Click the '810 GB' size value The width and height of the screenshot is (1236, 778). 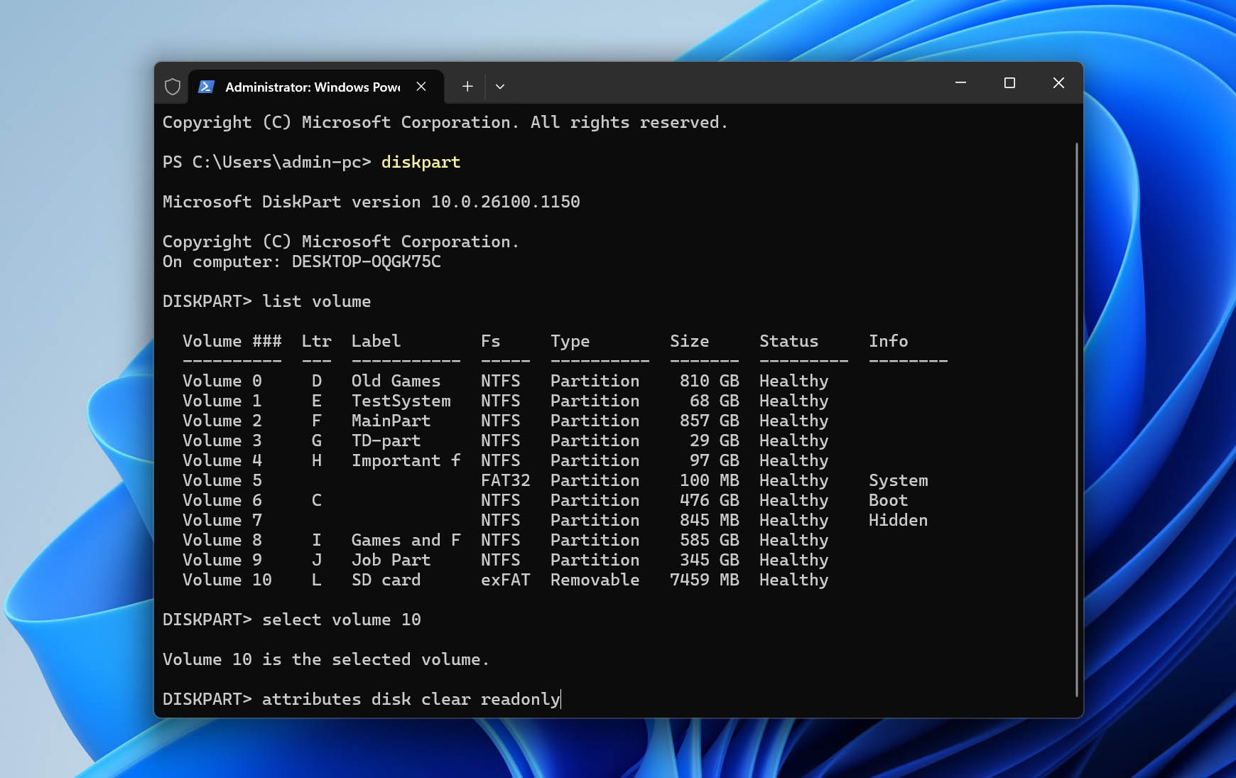pos(709,381)
